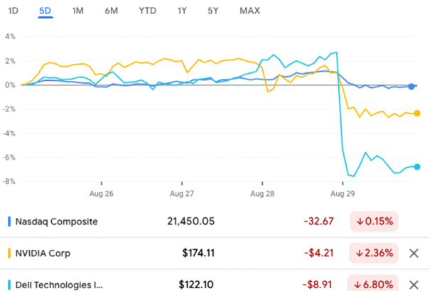Show the YTD chart range
The height and width of the screenshot is (291, 437).
tap(148, 11)
